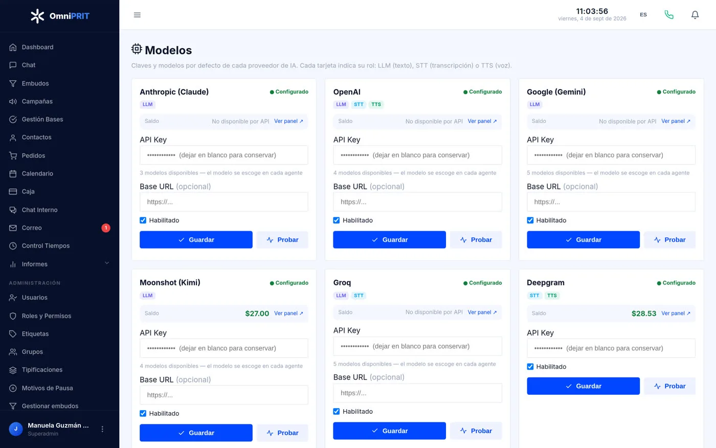Screen dimensions: 716x448
Task: Click the Pedidos shopping cart icon
Action: pyautogui.click(x=13, y=155)
